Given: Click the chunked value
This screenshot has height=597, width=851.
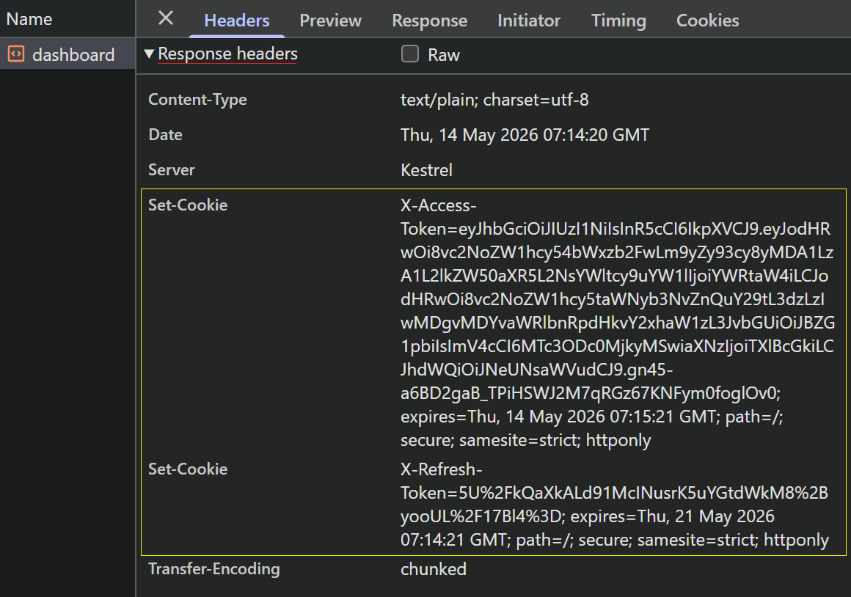Looking at the screenshot, I should click(433, 569).
